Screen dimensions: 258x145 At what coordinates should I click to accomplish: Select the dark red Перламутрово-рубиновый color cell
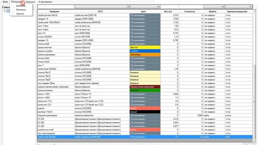145,87
